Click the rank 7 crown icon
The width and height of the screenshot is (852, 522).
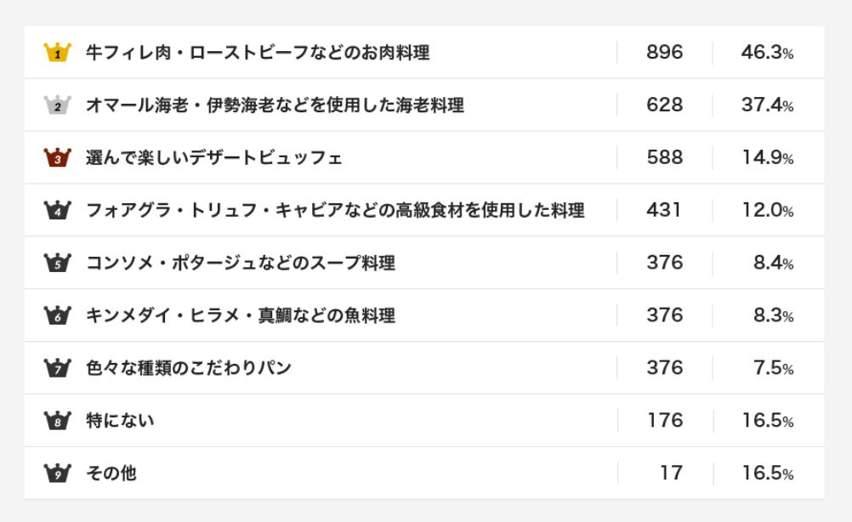pyautogui.click(x=57, y=368)
